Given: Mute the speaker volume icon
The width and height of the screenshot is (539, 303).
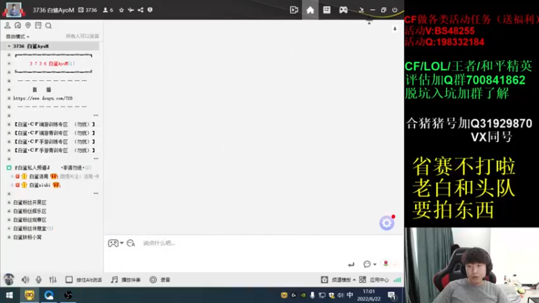Looking at the screenshot, I should (x=26, y=280).
